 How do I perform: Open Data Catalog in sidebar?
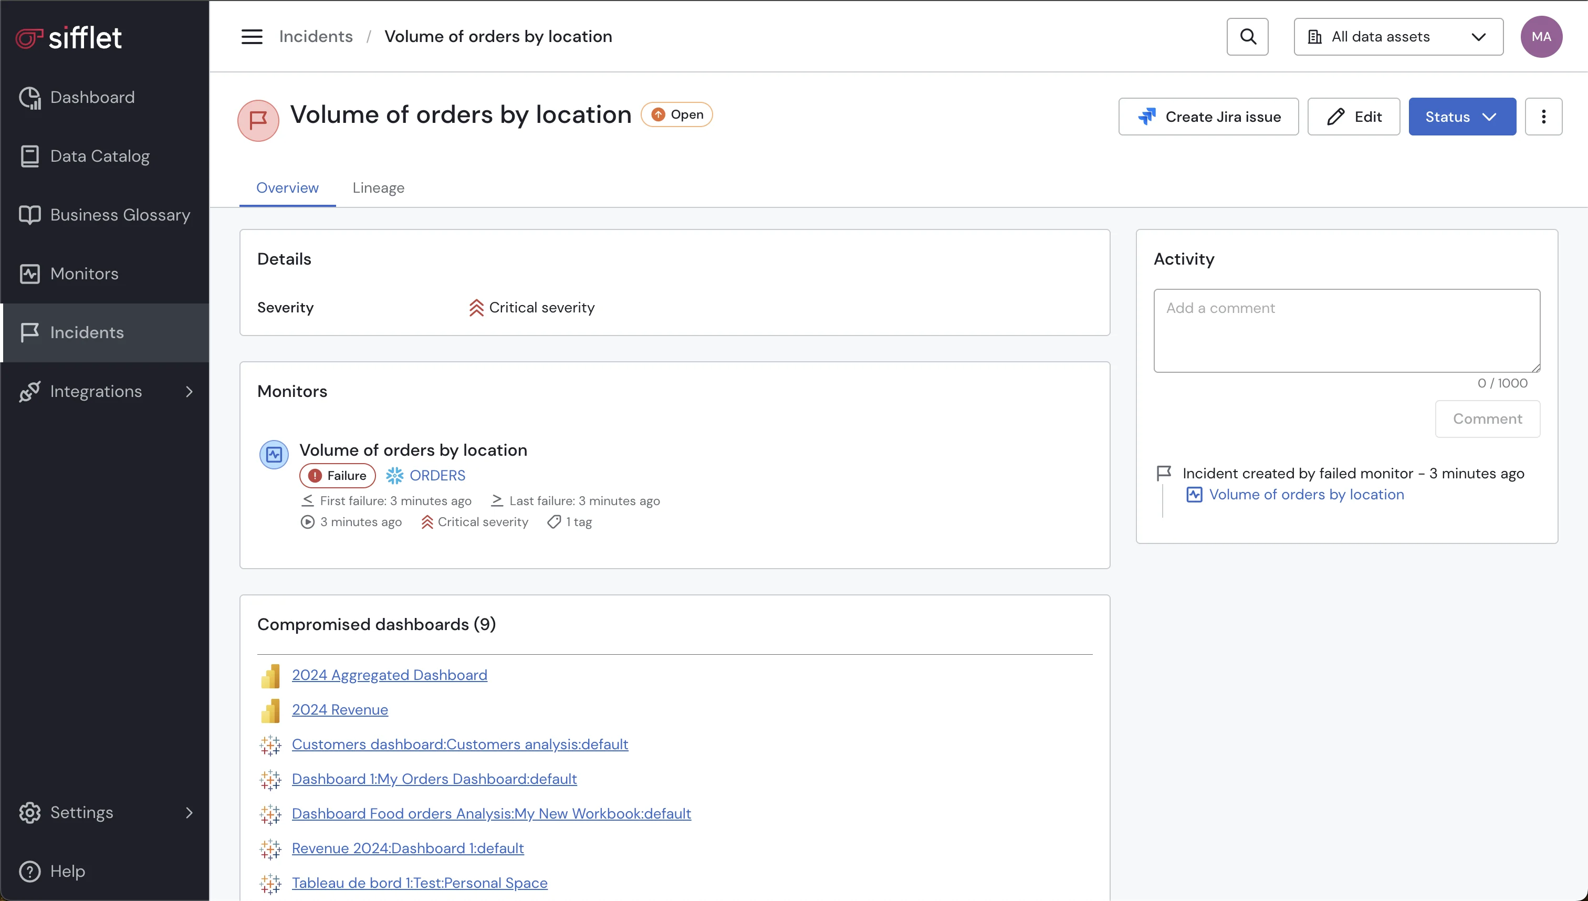point(105,156)
